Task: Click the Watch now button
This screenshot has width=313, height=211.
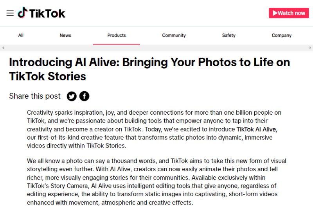Action: pos(288,13)
